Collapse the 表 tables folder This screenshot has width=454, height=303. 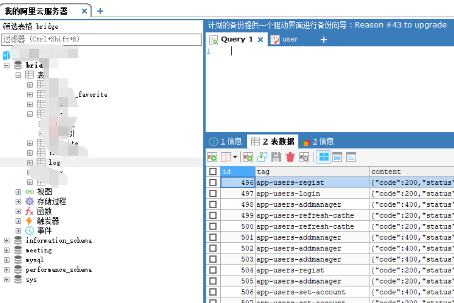[x=18, y=75]
